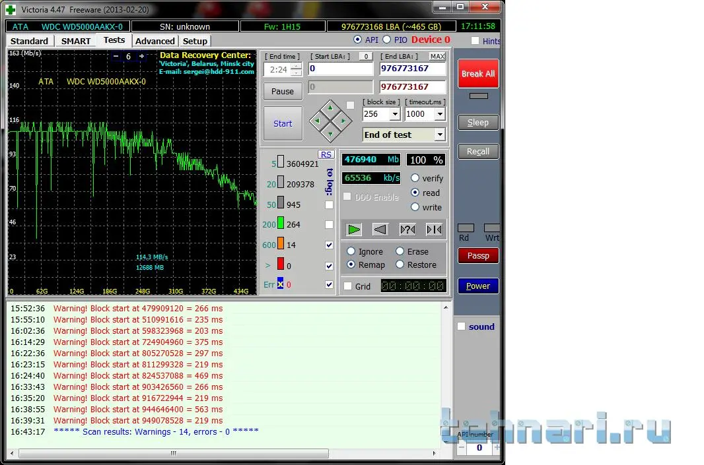This screenshot has width=704, height=465.
Task: Choose the random seek scan mode icon
Action: click(407, 230)
